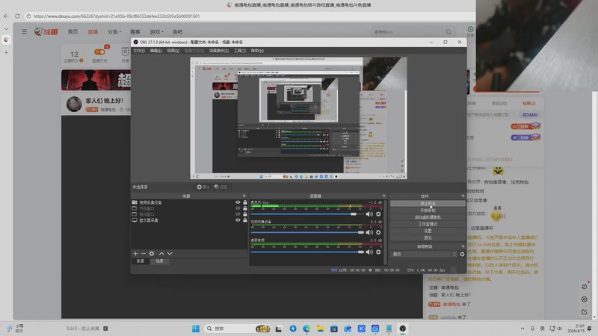Reload the browser page
Viewport: 598px width, 336px height.
[17, 16]
